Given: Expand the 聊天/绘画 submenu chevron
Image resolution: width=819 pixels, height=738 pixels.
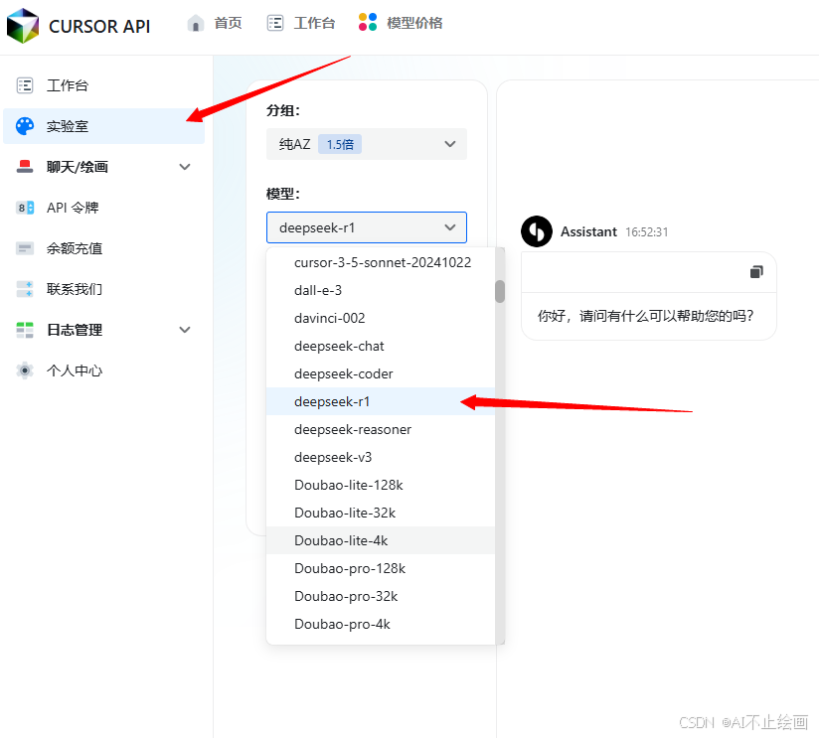Looking at the screenshot, I should click(x=185, y=167).
